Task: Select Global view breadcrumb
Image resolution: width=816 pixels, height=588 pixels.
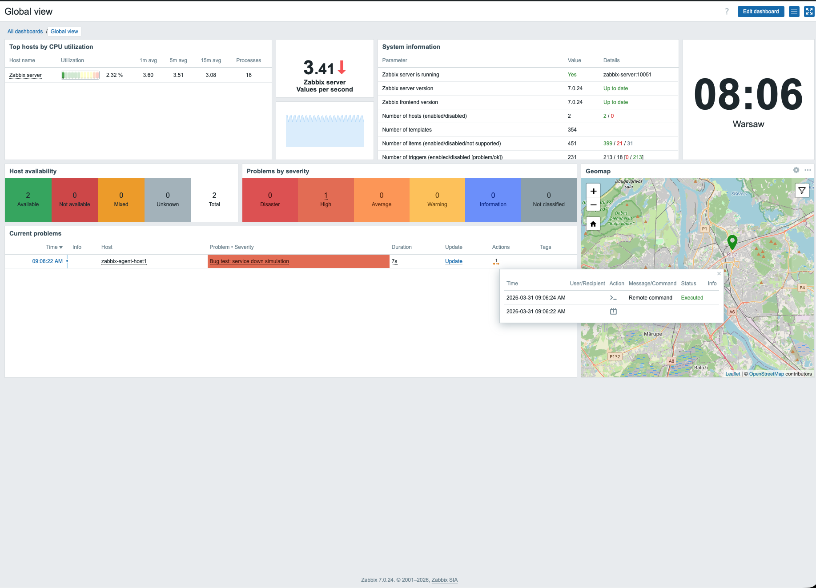Action: [64, 32]
